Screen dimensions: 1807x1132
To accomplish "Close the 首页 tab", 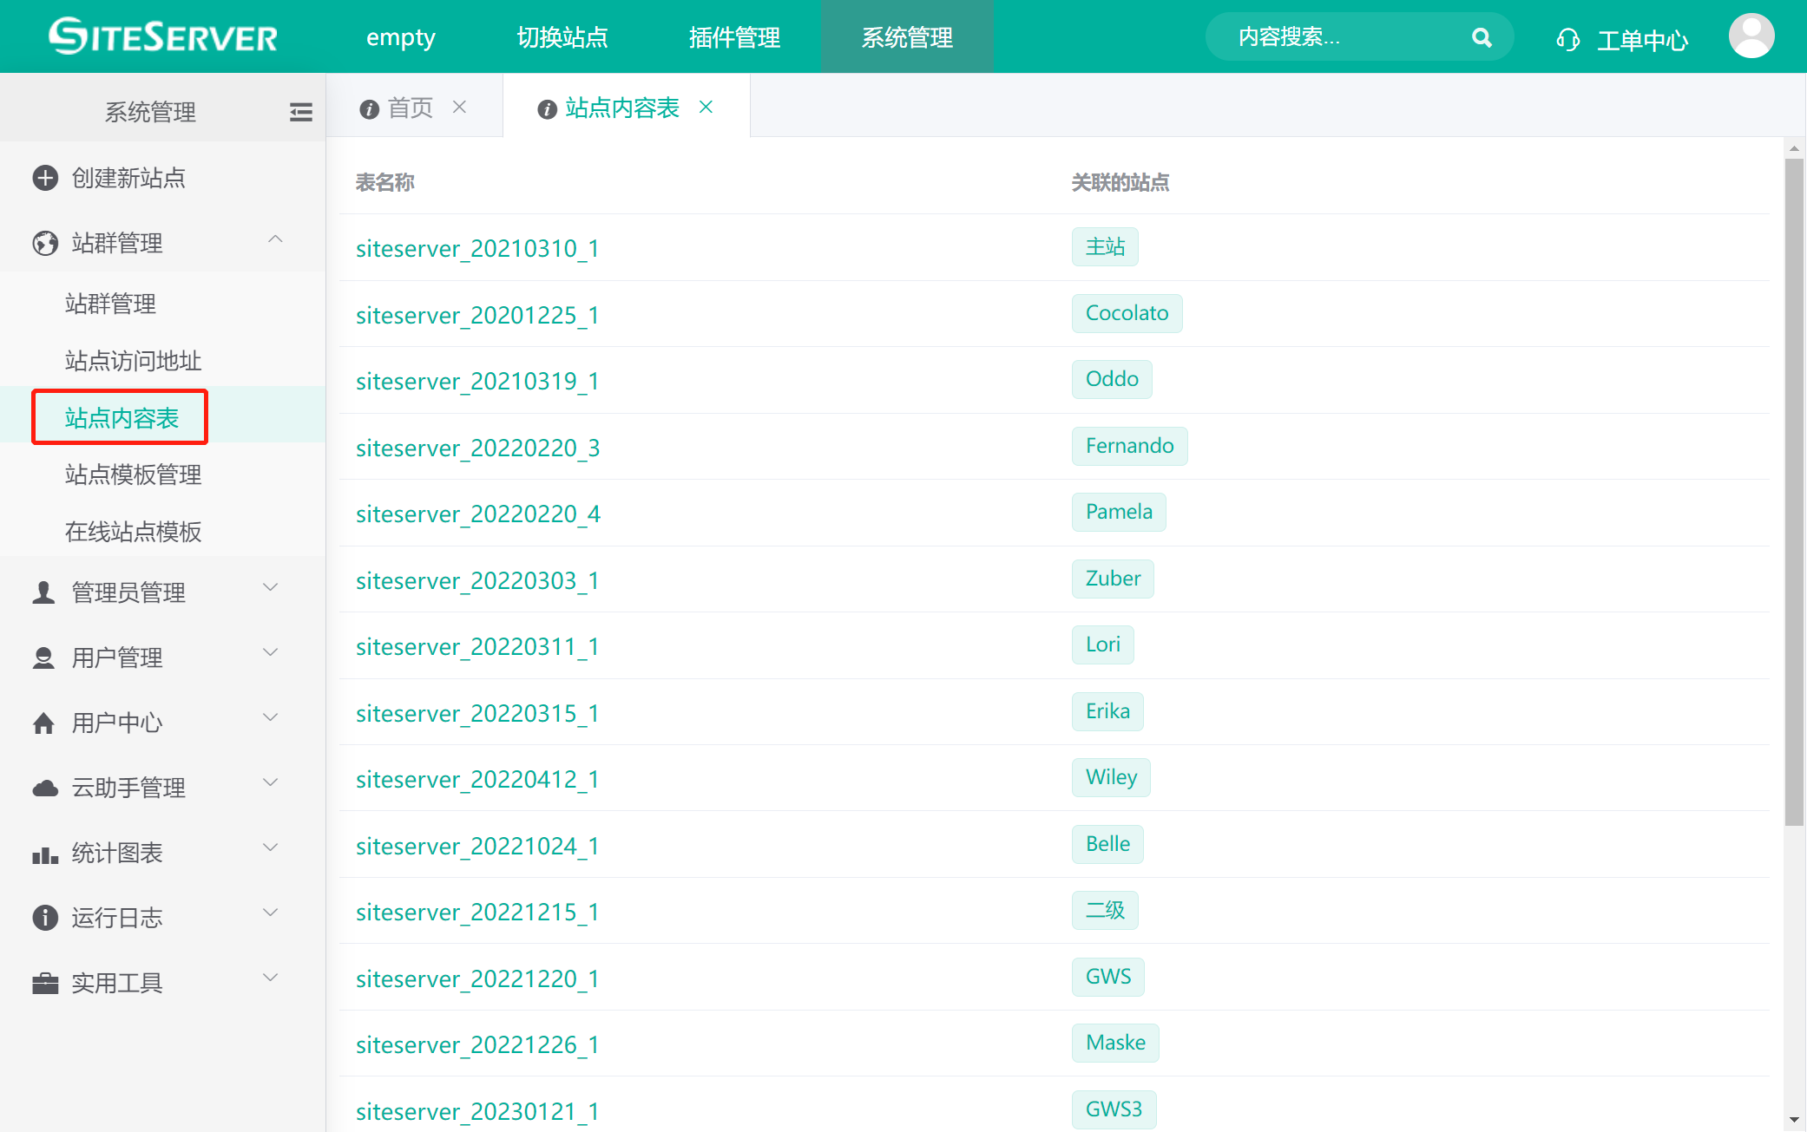I will pyautogui.click(x=460, y=107).
